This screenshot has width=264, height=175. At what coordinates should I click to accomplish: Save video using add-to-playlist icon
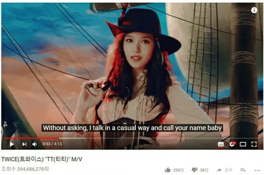click(x=243, y=170)
